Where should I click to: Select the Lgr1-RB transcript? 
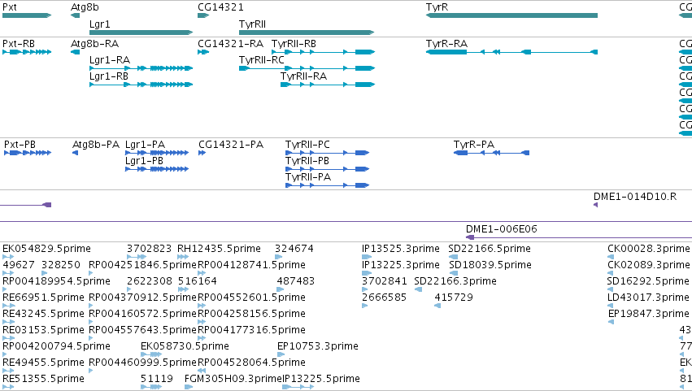(x=141, y=85)
